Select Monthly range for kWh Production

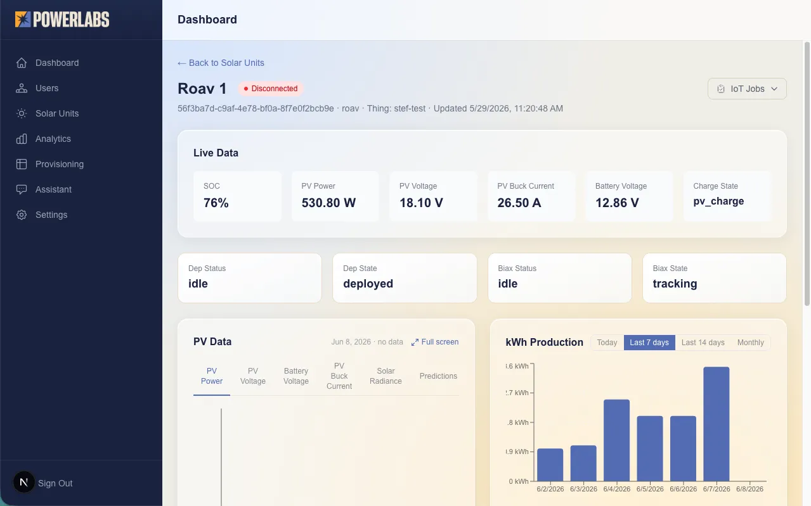[750, 343]
